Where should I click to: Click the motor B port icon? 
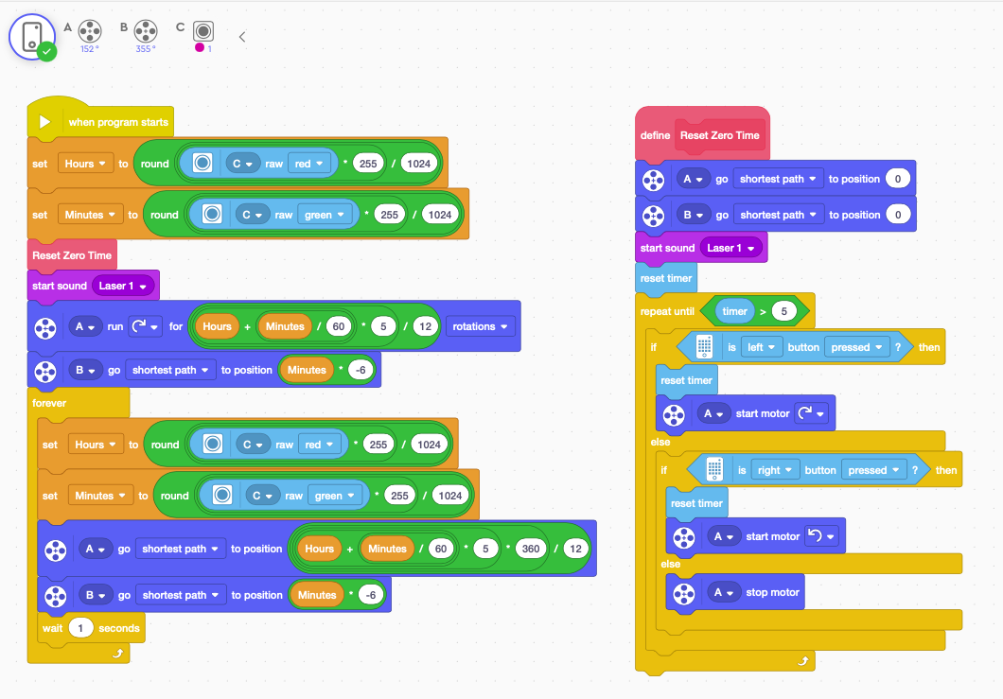(x=146, y=30)
